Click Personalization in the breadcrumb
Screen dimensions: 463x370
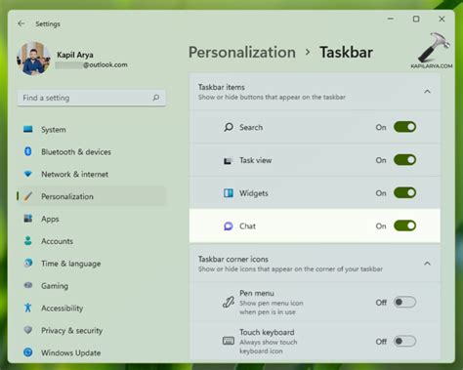point(242,53)
